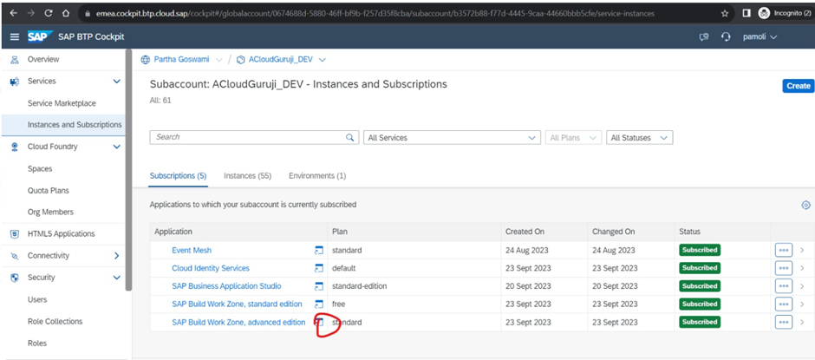
Task: Open Go to Application icon for Event Mesh
Action: 318,251
